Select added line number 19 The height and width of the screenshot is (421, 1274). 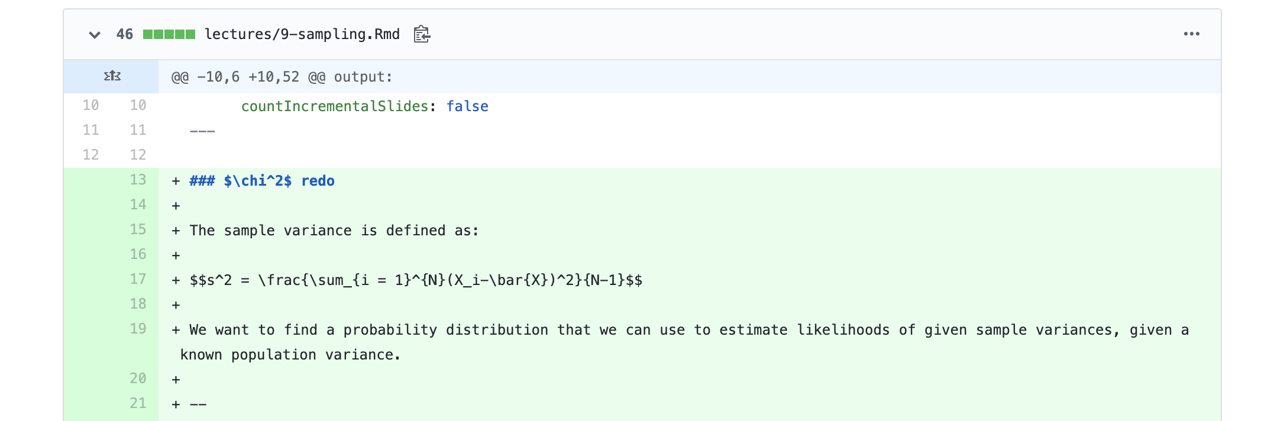[x=138, y=329]
